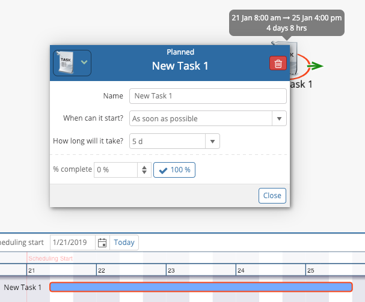Select 'New Task 1' row label in Gantt
The width and height of the screenshot is (365, 302).
click(23, 288)
